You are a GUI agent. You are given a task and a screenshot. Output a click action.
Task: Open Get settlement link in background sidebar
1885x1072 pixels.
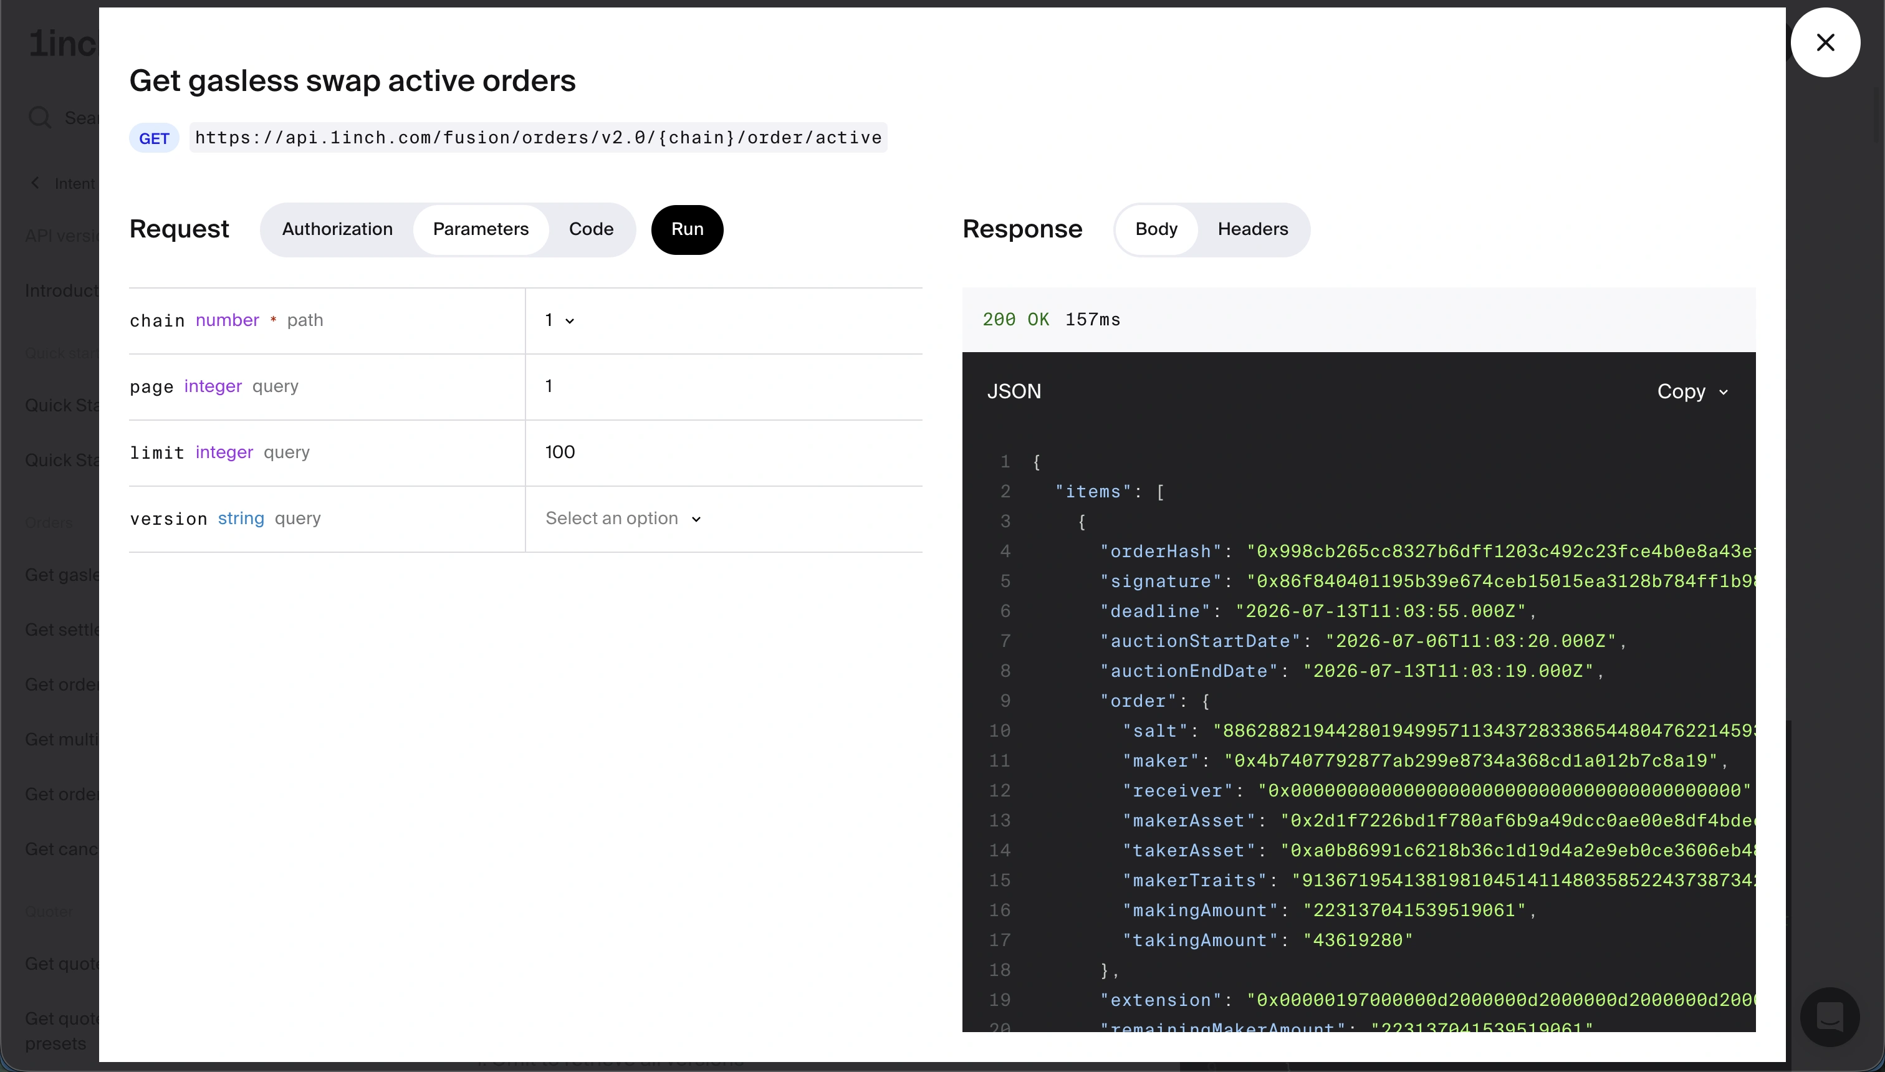click(62, 630)
